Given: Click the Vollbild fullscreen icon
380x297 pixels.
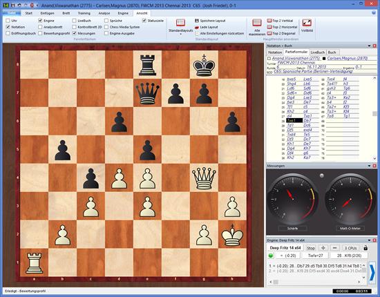Looking at the screenshot, I should pyautogui.click(x=307, y=23).
